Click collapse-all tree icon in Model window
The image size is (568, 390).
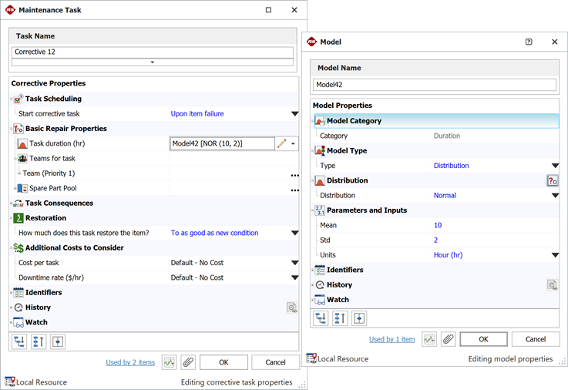coord(340,318)
